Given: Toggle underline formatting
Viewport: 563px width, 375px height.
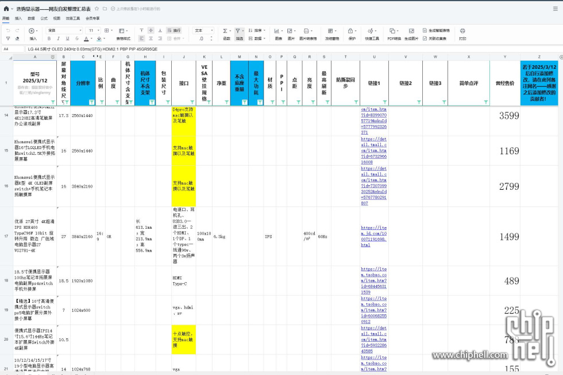Looking at the screenshot, I should click(x=68, y=38).
